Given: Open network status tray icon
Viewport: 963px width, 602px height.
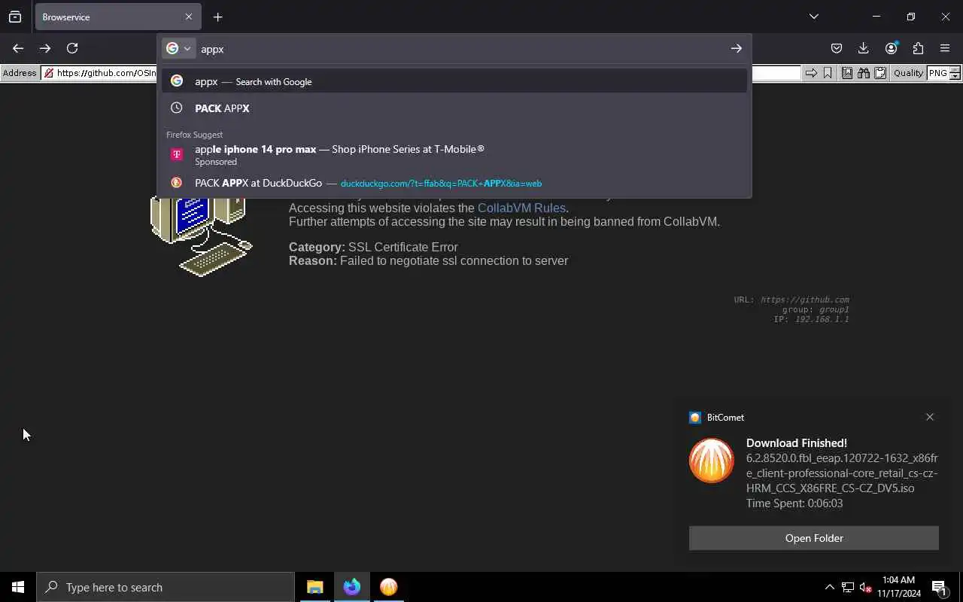Looking at the screenshot, I should pyautogui.click(x=848, y=587).
